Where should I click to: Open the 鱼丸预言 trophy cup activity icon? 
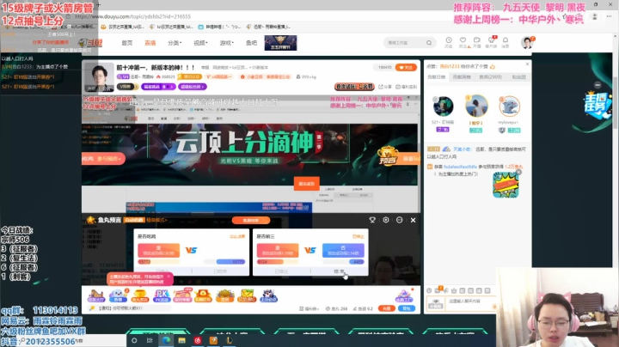(139, 295)
